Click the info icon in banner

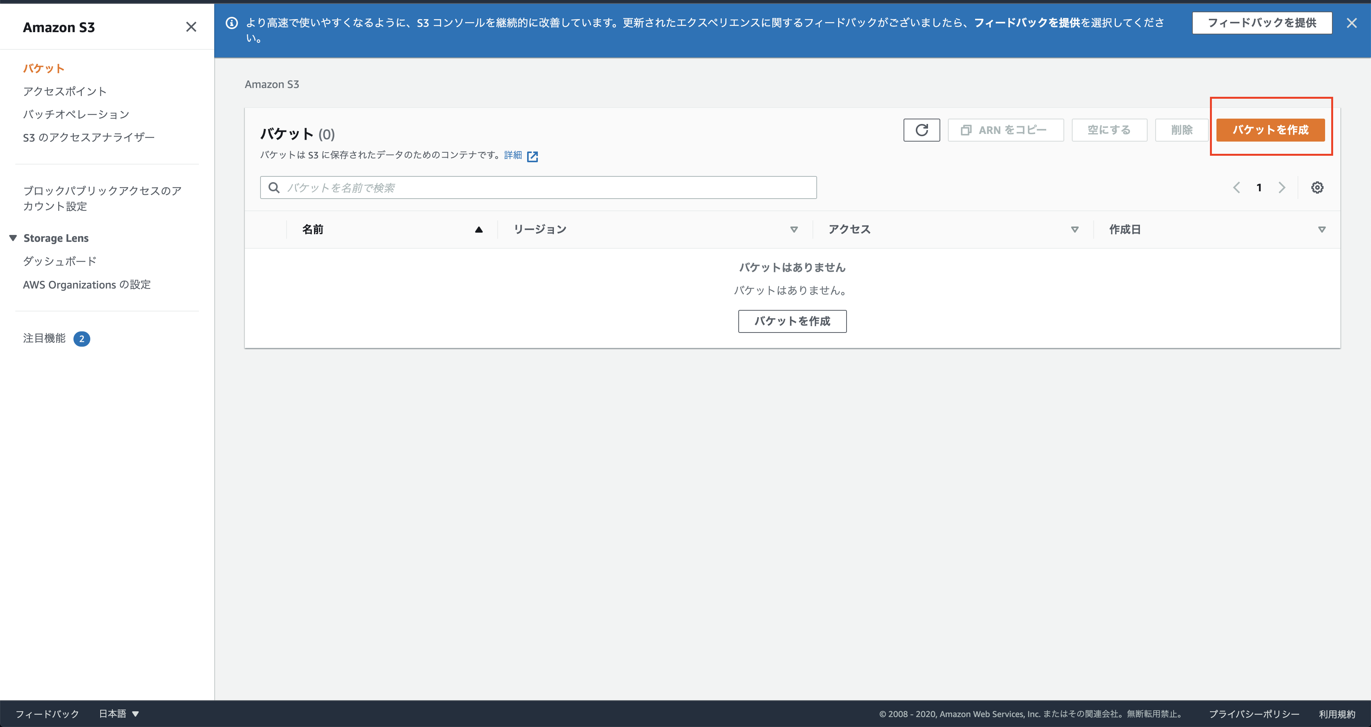point(231,23)
